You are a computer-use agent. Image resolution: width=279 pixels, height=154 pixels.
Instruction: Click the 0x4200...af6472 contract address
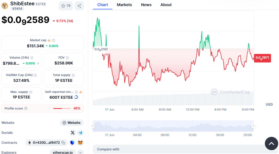[x=46, y=143]
